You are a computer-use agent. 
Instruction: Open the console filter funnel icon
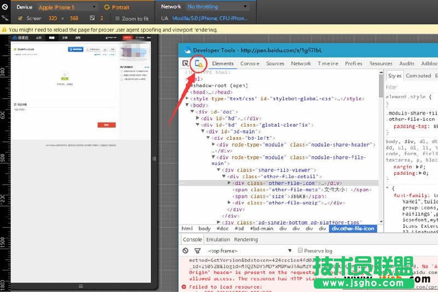tap(198, 250)
